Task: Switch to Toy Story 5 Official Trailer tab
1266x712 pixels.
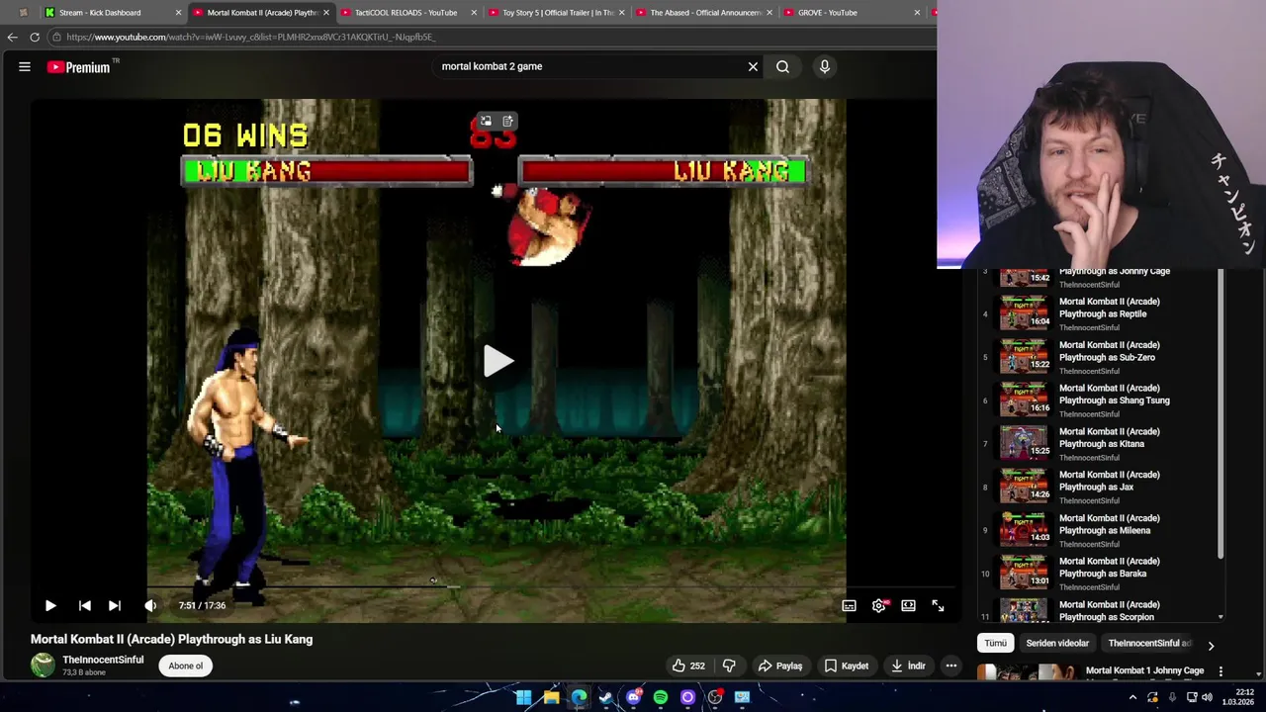Action: click(557, 13)
